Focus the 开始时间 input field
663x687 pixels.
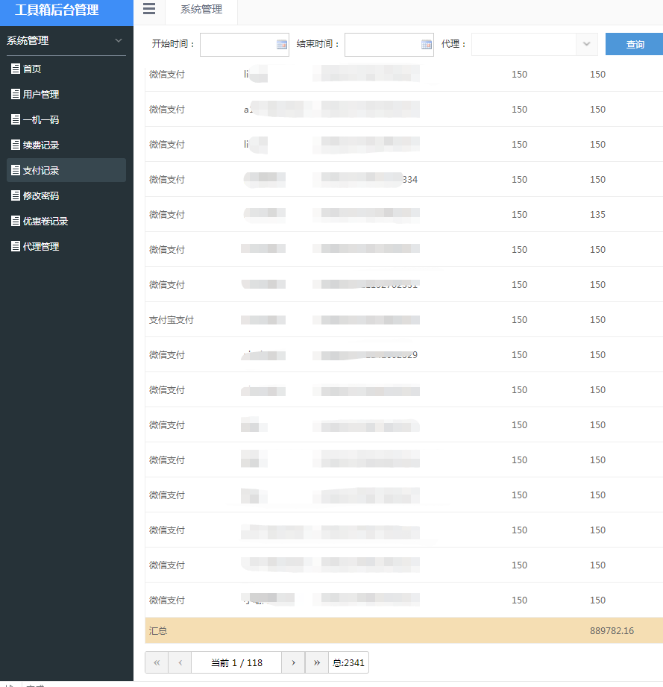[x=245, y=44]
